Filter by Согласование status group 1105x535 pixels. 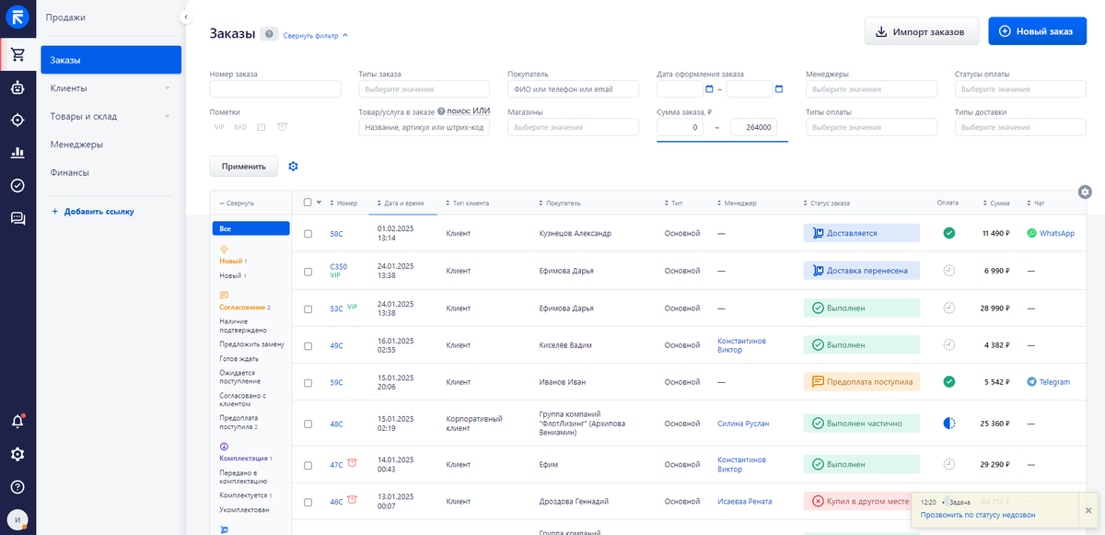(x=244, y=308)
